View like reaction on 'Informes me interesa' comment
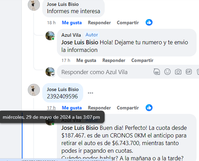 pyautogui.click(x=149, y=23)
